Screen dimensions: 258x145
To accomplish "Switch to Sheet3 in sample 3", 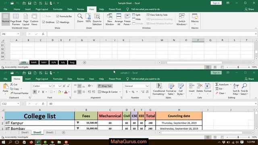I will click(x=50, y=133).
